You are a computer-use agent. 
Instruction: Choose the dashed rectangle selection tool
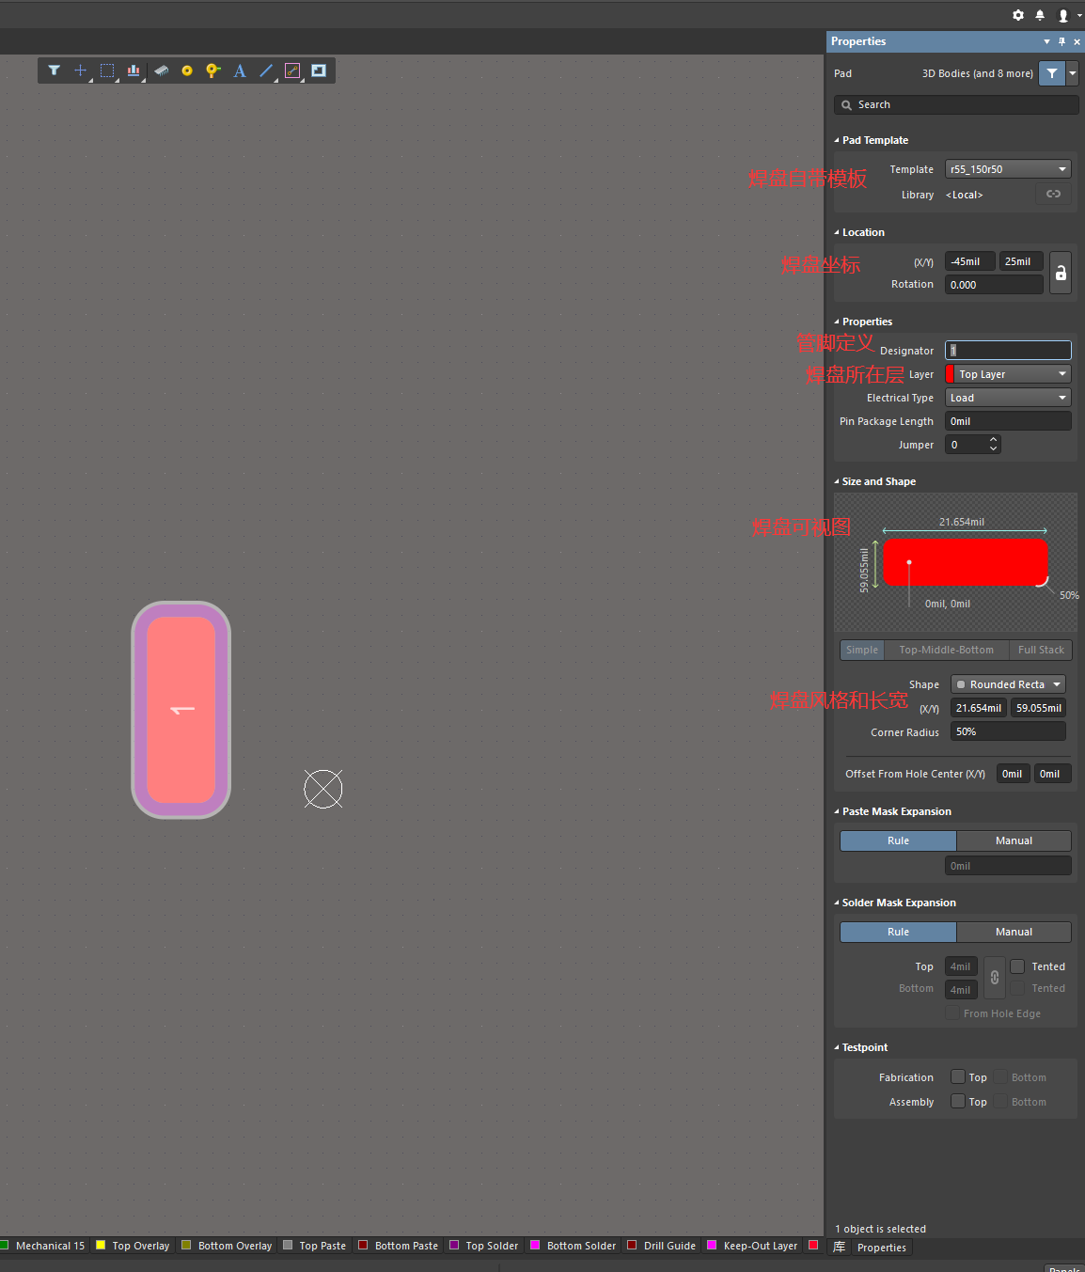point(107,71)
